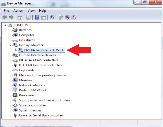This screenshot has height=127, width=163.
Task: Click the Back arrow toolbar icon
Action: pos(5,17)
